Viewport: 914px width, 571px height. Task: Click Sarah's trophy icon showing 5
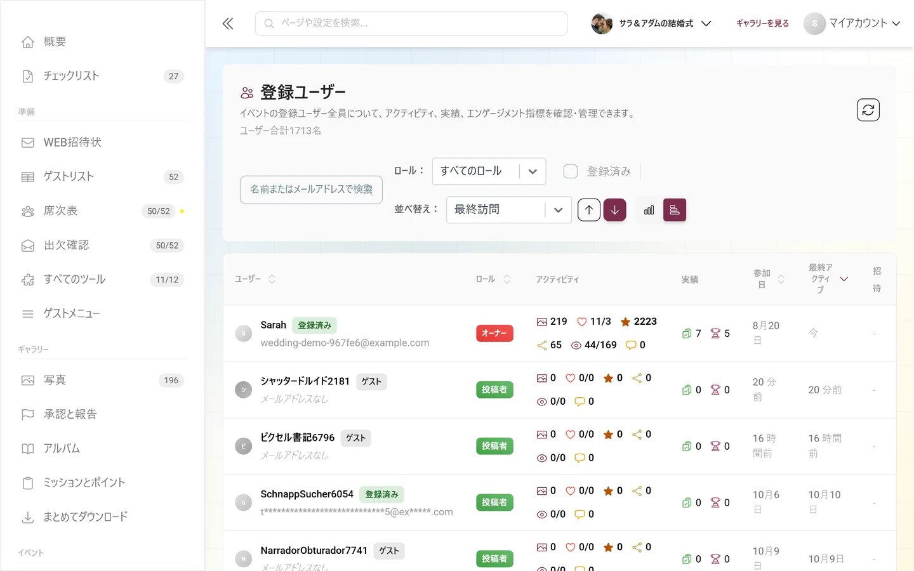coord(715,334)
